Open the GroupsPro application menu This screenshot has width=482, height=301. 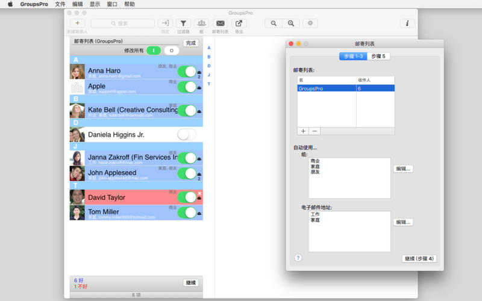pyautogui.click(x=34, y=4)
